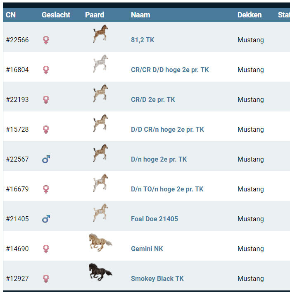This screenshot has width=290, height=295.
Task: Open the D/n TO/n hoge 2e pr. TK link
Action: pos(167,189)
